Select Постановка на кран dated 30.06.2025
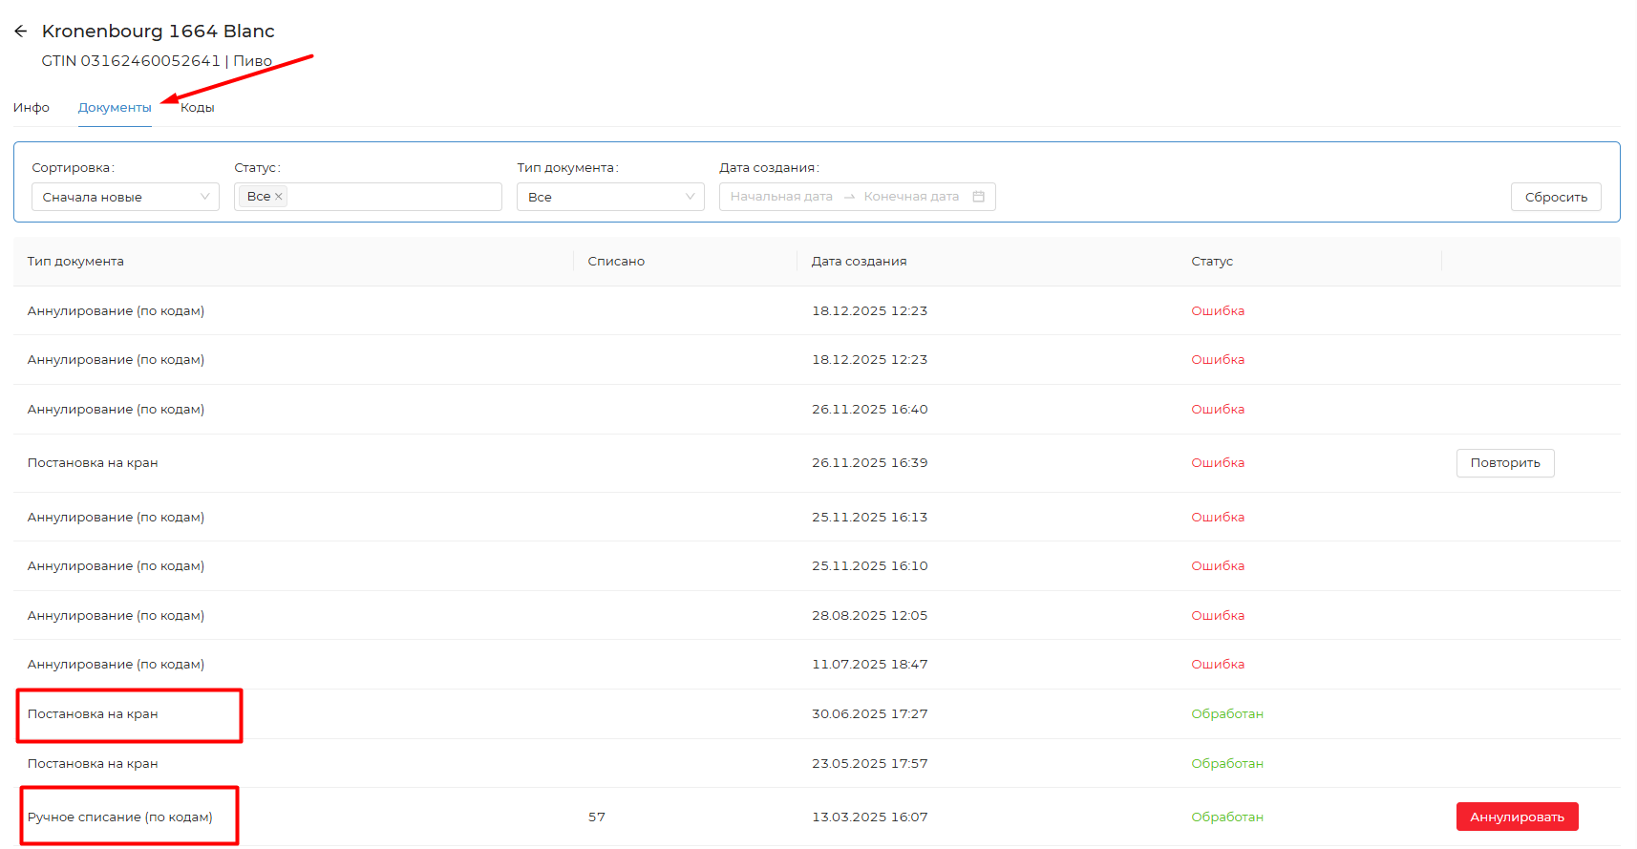This screenshot has width=1637, height=849. (x=93, y=714)
